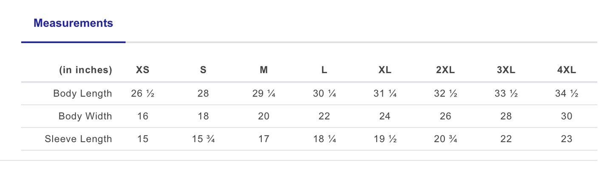Click the 4XL size column header
This screenshot has width=614, height=173.
(x=566, y=70)
